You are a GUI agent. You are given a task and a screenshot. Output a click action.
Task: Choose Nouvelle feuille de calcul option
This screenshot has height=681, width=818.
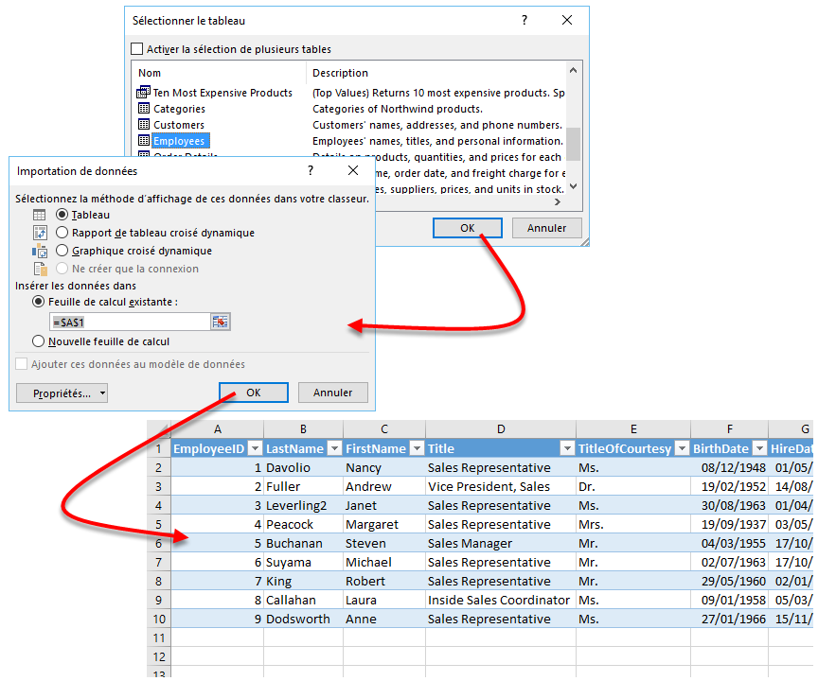tap(39, 341)
